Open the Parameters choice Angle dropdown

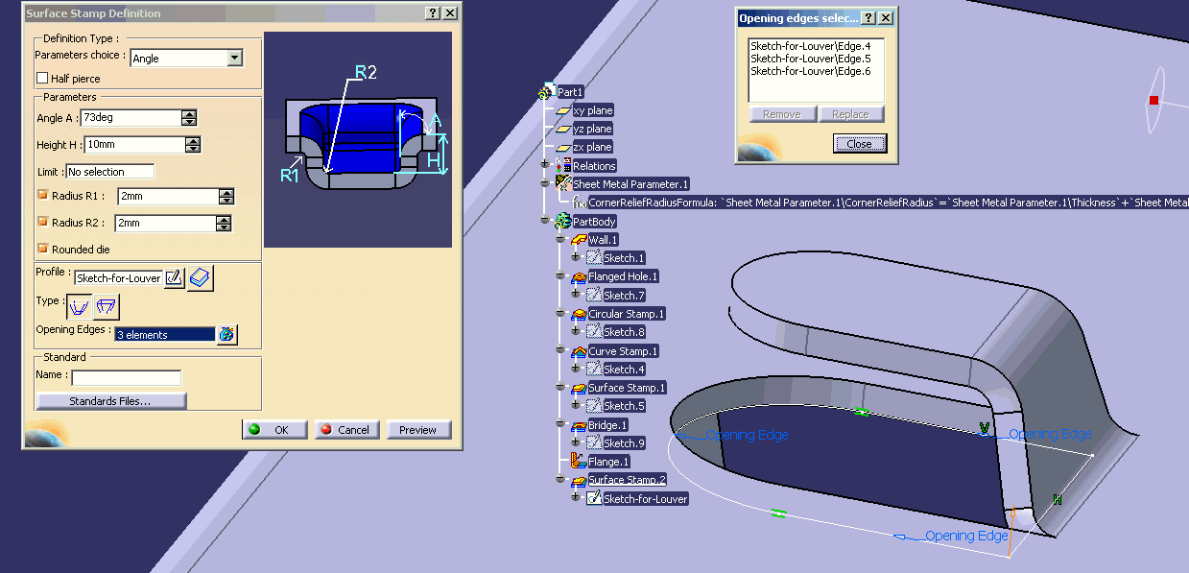point(235,58)
